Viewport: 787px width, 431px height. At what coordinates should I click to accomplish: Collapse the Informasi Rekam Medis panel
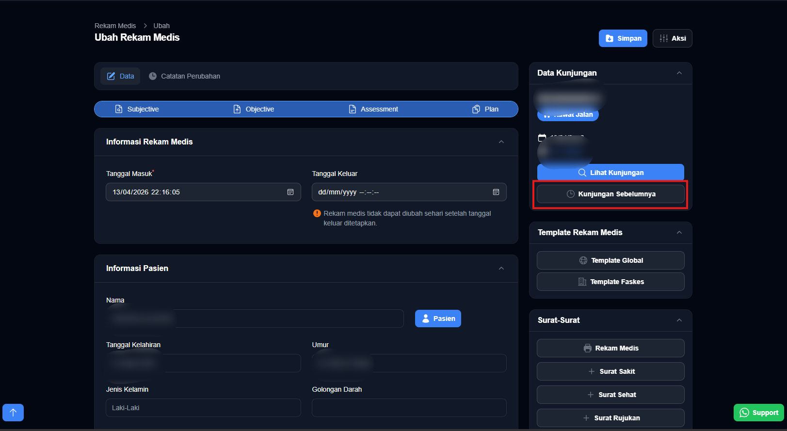[501, 142]
